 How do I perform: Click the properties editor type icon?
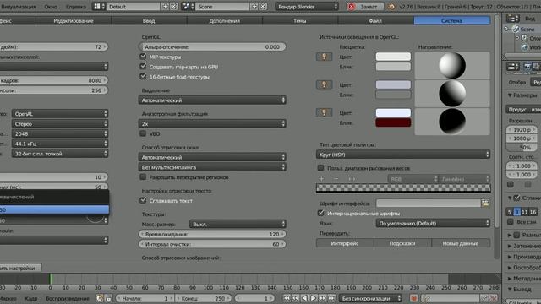[512, 66]
